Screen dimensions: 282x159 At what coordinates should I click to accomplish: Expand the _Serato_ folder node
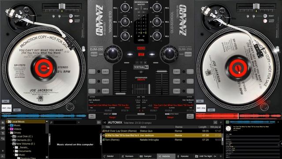coord(14,148)
